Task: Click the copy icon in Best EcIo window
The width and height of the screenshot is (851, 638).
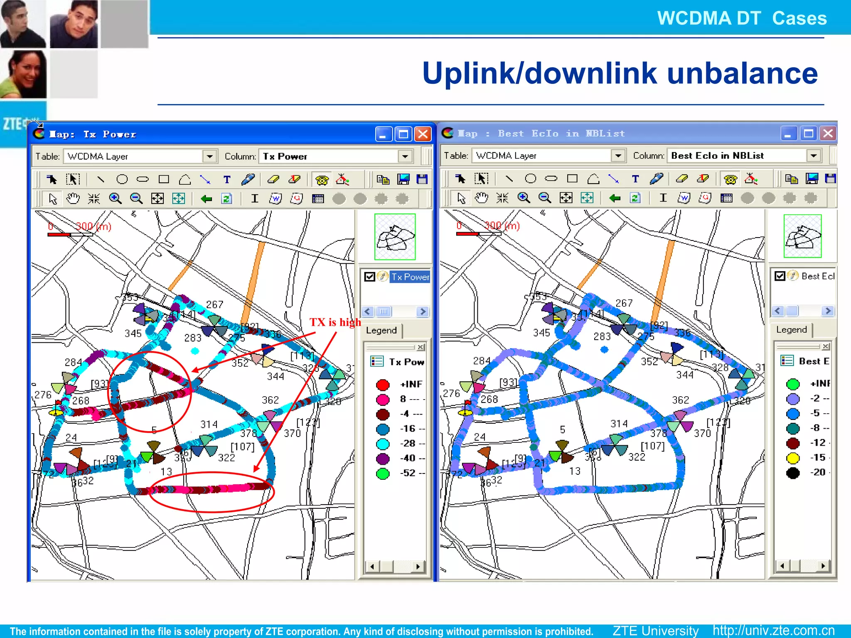Action: tap(792, 179)
